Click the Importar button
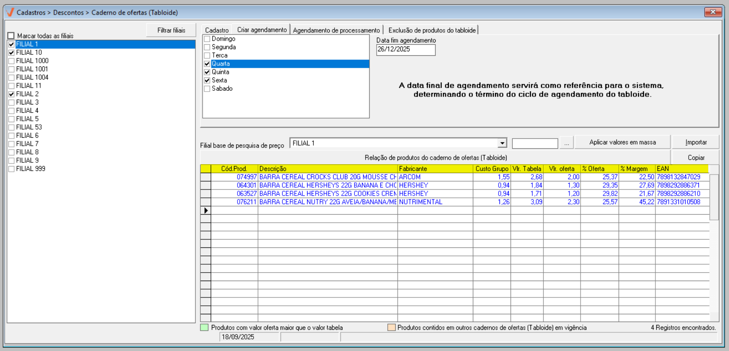Viewport: 729px width, 351px height. point(696,142)
